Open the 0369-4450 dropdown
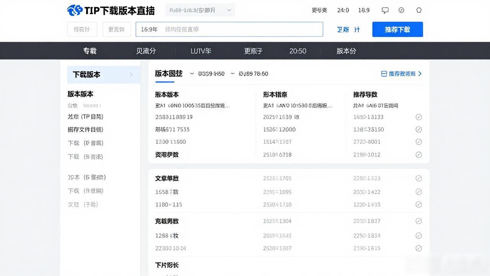 click(x=208, y=74)
